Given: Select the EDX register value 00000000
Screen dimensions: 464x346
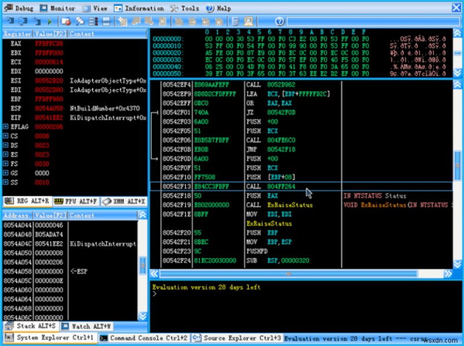Looking at the screenshot, I should pyautogui.click(x=49, y=71).
